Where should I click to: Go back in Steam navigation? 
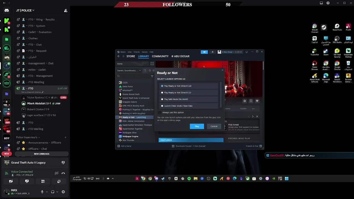[x=119, y=56]
